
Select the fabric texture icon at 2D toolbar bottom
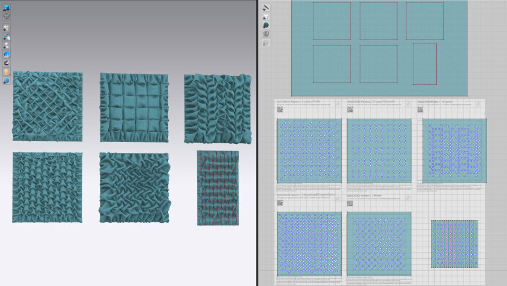[x=266, y=34]
